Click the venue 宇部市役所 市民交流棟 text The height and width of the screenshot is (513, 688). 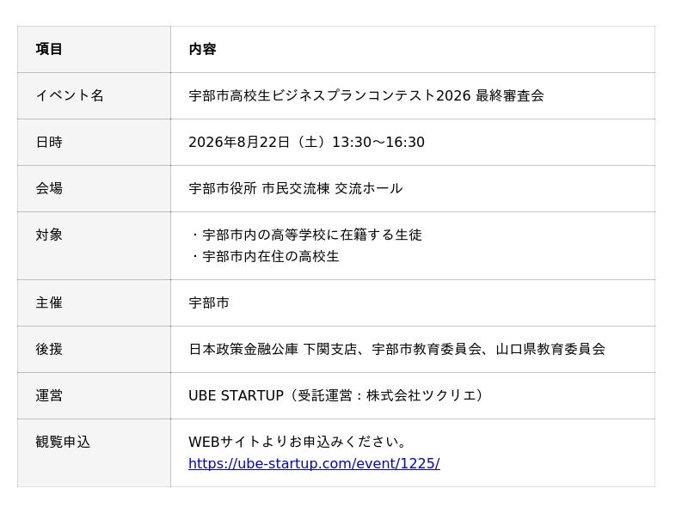click(259, 188)
